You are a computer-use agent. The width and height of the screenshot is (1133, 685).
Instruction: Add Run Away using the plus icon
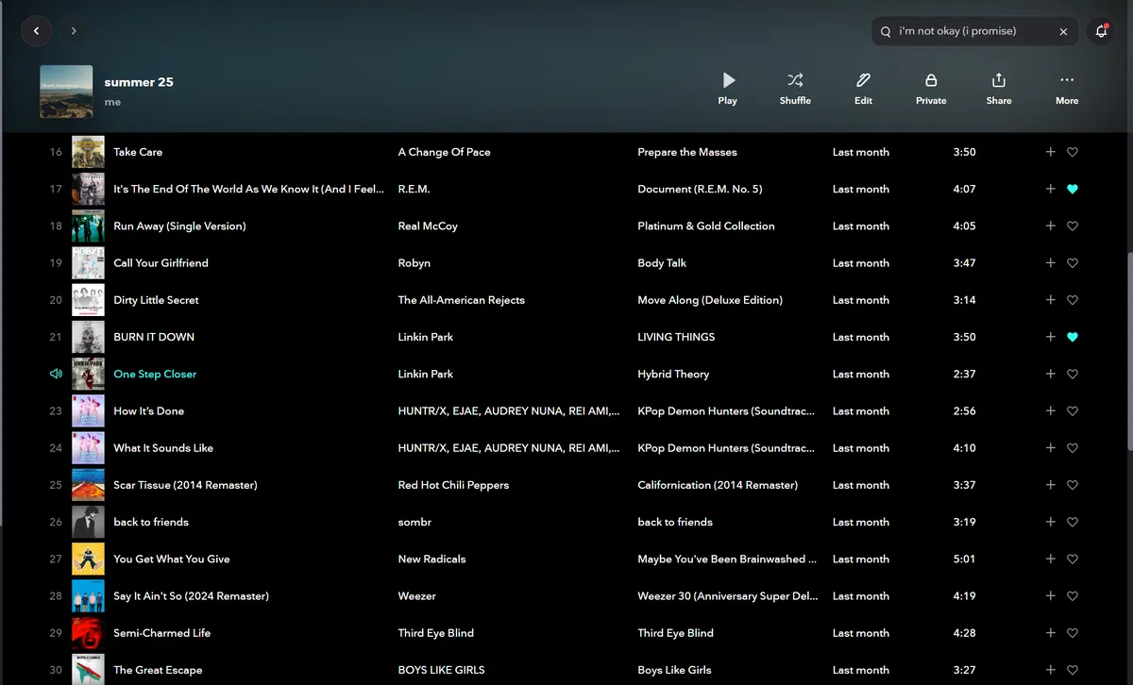click(1050, 226)
